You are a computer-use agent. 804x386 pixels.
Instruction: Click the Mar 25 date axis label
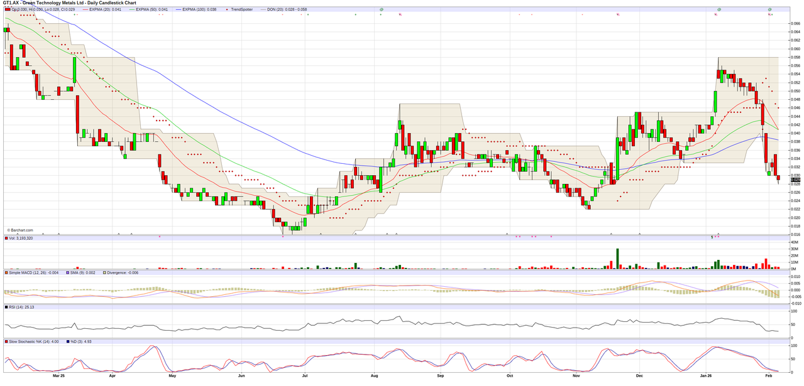pos(59,376)
